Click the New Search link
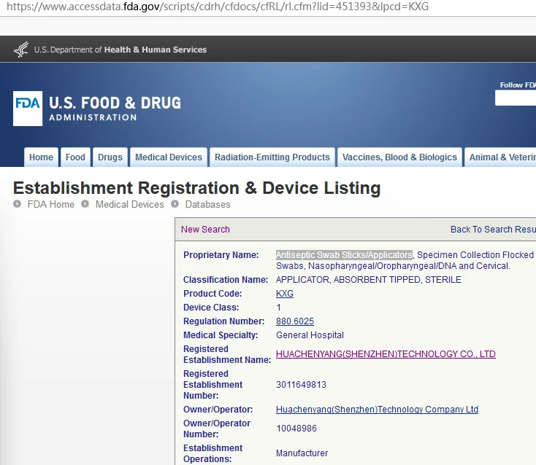Image resolution: width=536 pixels, height=465 pixels. 205,230
